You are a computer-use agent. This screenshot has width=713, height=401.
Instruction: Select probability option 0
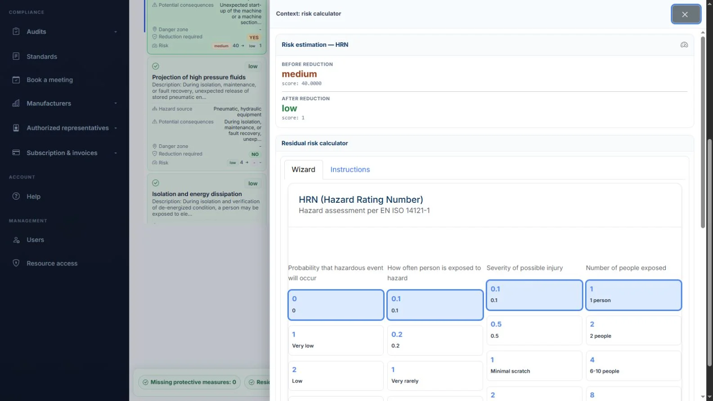[336, 305]
